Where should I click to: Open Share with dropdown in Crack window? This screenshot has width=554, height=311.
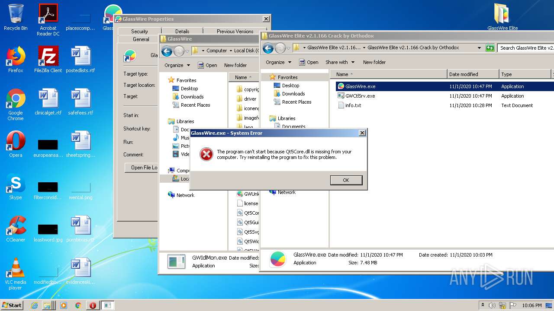(x=340, y=62)
